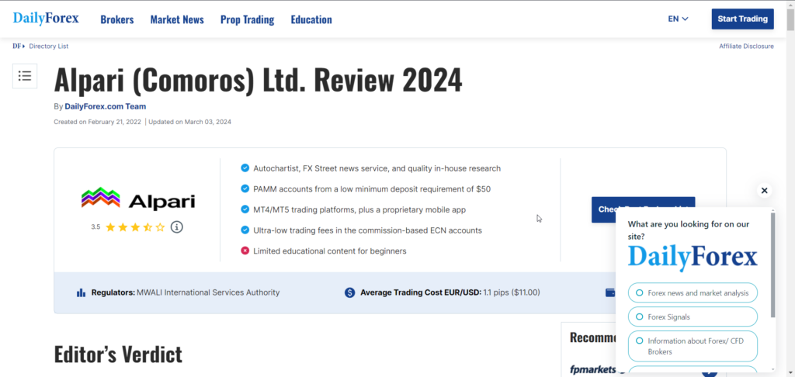795x377 pixels.
Task: Click the Editor's Verdict heading
Action: pos(118,355)
